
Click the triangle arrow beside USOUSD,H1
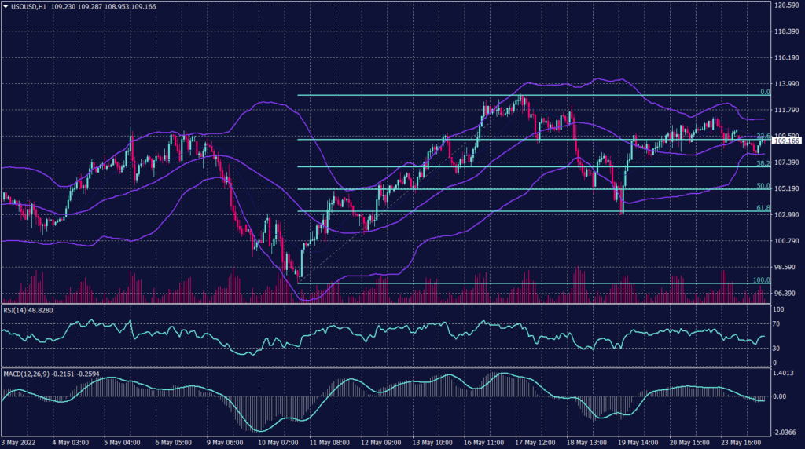coord(6,7)
